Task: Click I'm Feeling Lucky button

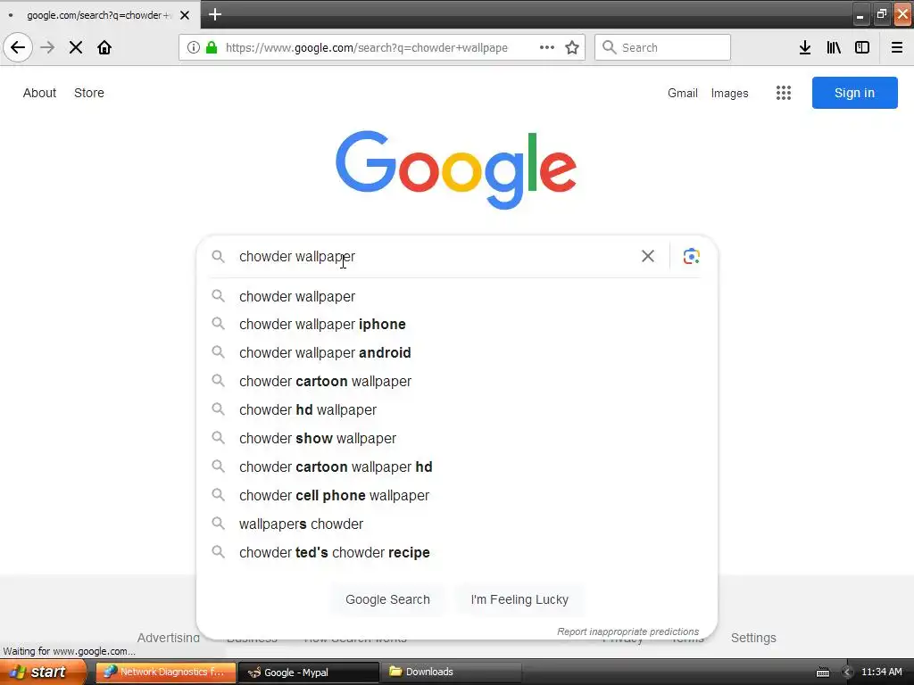Action: pyautogui.click(x=519, y=599)
